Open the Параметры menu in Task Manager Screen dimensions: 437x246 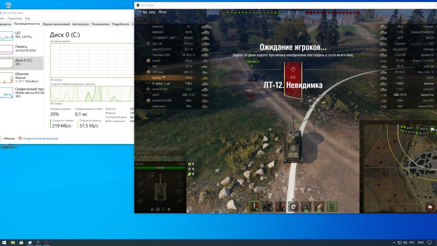(x=15, y=18)
